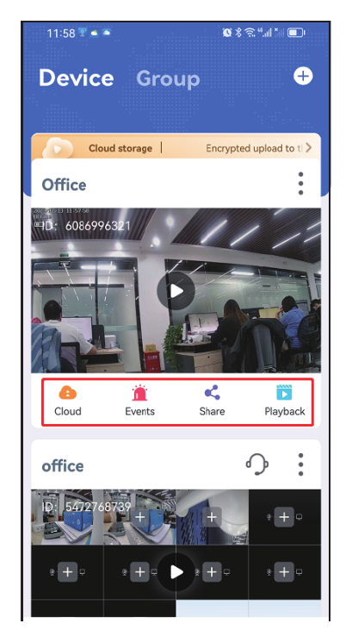The height and width of the screenshot is (642, 352).
Task: Switch to the Device tab
Action: pos(76,78)
